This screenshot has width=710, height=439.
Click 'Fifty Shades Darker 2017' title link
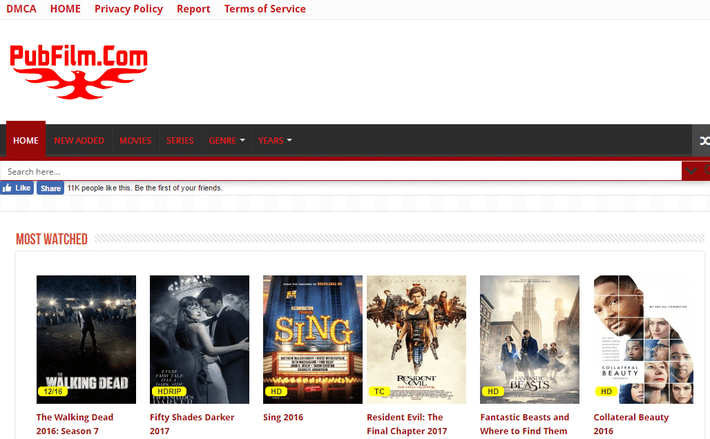192,424
